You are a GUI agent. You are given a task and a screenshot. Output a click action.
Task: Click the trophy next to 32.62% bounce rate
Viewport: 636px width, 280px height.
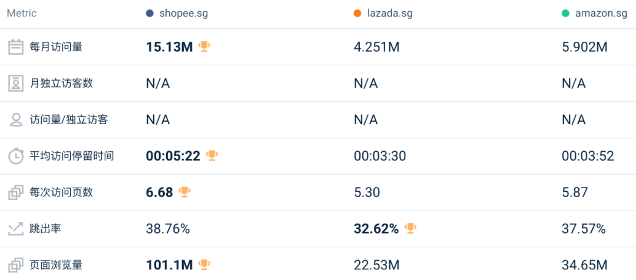410,228
